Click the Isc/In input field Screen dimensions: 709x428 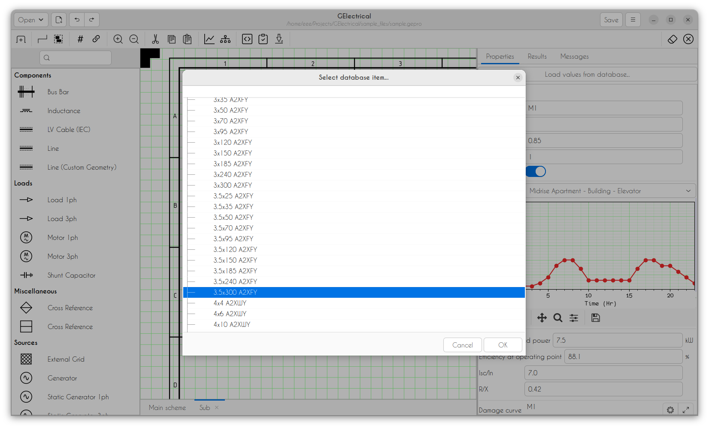603,373
